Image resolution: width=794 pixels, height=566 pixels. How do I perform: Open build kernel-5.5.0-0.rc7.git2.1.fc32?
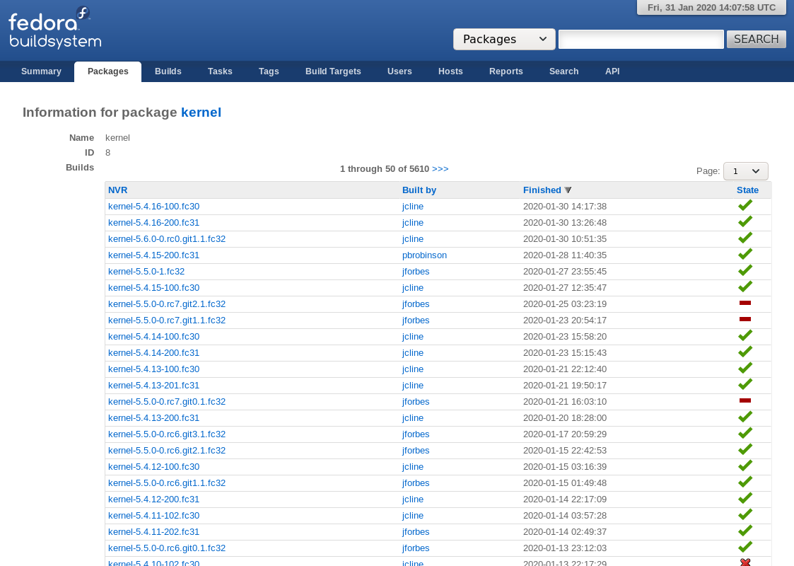tap(167, 304)
